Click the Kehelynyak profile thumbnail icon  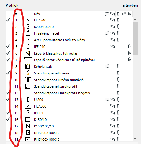[28, 67]
